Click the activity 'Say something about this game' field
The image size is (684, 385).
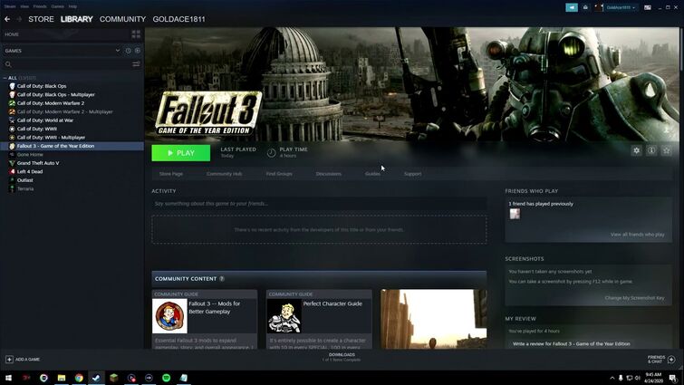319,204
